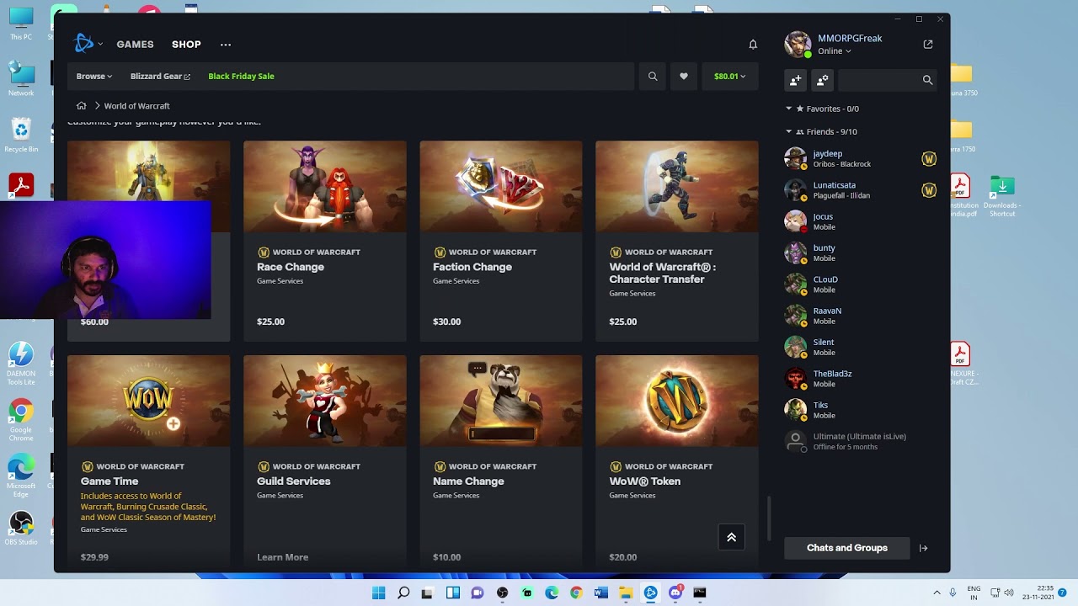This screenshot has height=606, width=1078.
Task: Collapse the social panel arrow icon
Action: pos(923,548)
